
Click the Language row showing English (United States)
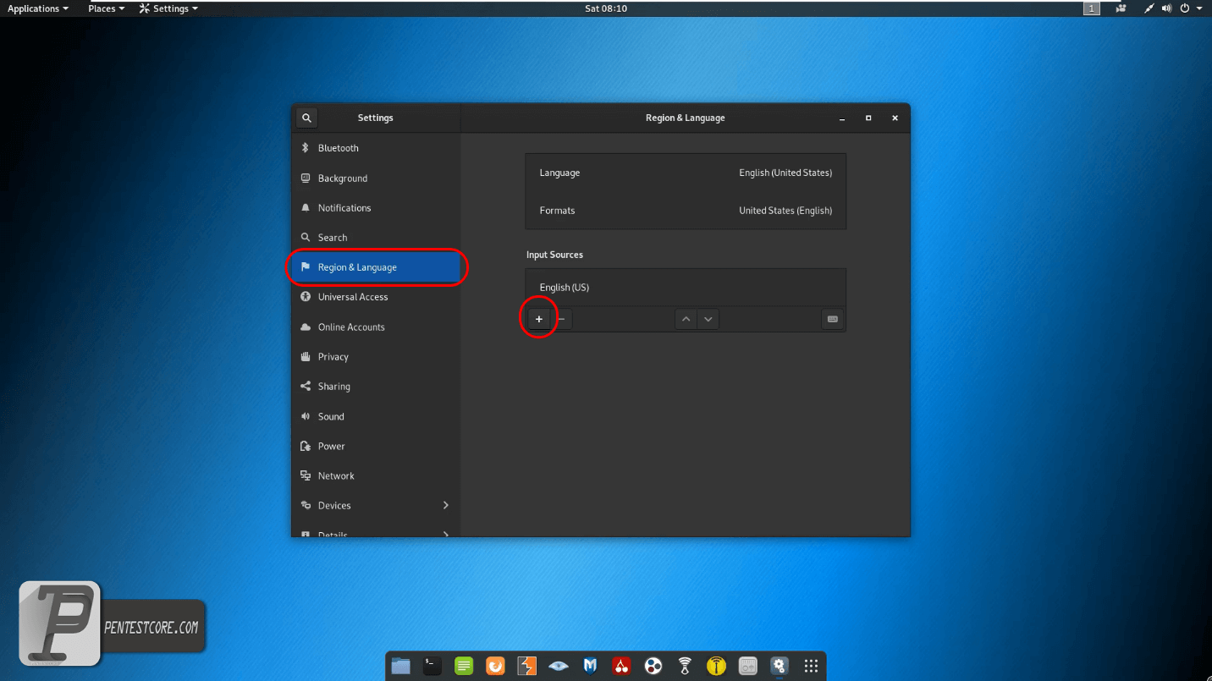click(x=686, y=173)
